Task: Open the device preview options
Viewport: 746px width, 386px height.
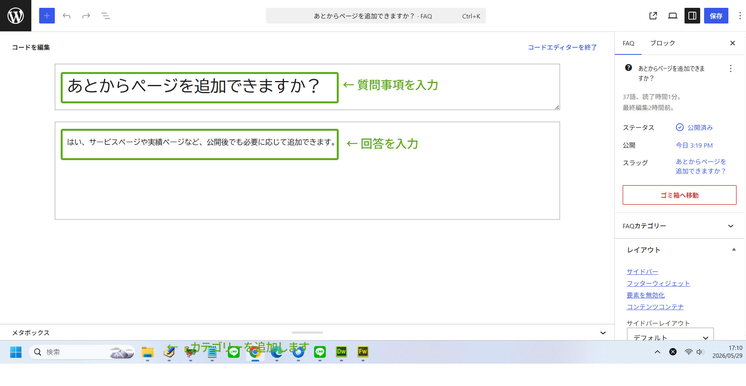Action: tap(673, 16)
